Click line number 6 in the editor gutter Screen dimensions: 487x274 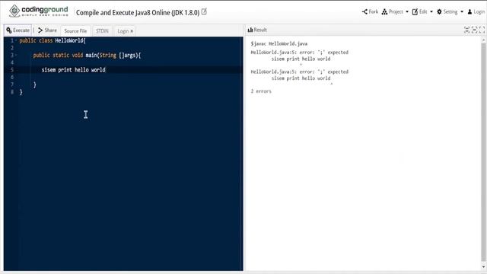click(12, 77)
